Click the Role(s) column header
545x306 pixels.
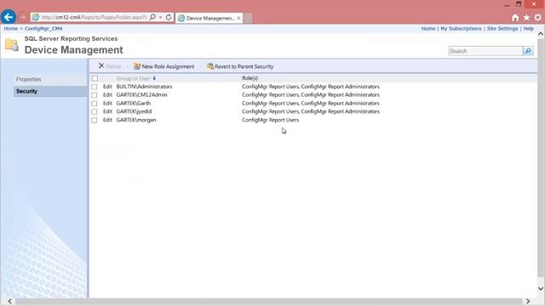pos(250,78)
